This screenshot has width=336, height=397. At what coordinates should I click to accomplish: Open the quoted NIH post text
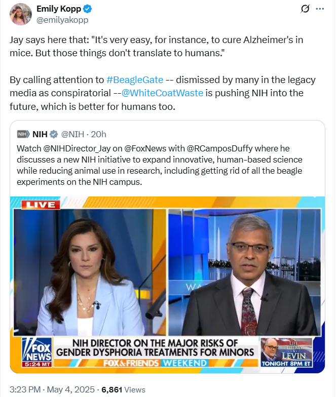tap(160, 165)
